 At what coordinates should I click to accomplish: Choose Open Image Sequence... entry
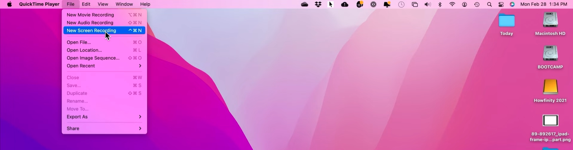(104, 58)
